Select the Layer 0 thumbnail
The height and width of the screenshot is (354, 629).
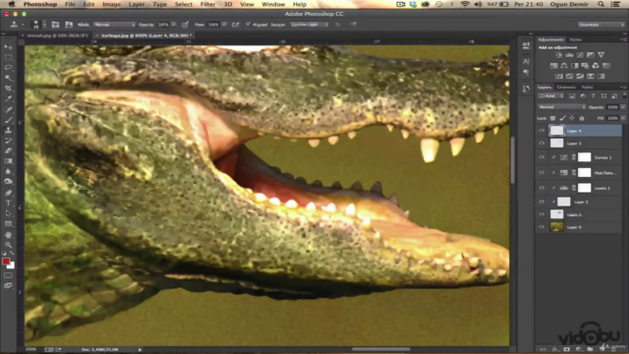556,227
